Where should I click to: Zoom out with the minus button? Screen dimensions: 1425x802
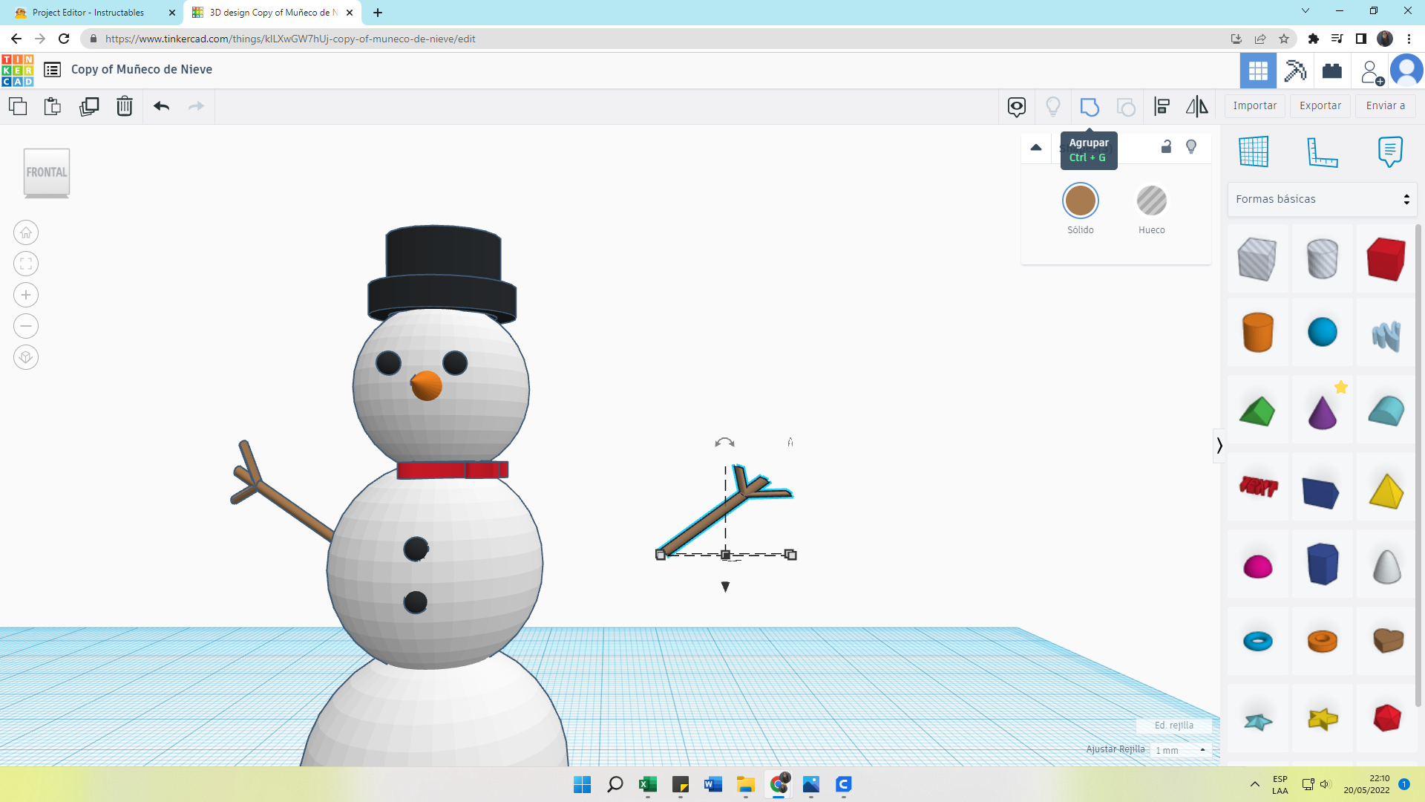(x=26, y=326)
